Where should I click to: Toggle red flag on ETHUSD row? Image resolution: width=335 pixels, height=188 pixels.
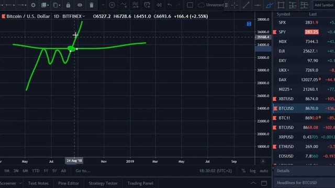[275, 147]
